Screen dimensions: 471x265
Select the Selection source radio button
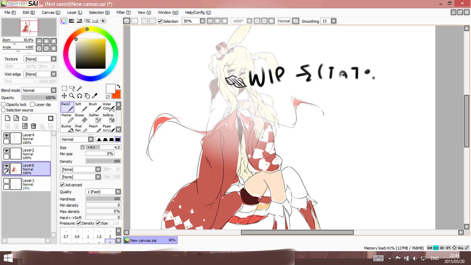(x=4, y=110)
